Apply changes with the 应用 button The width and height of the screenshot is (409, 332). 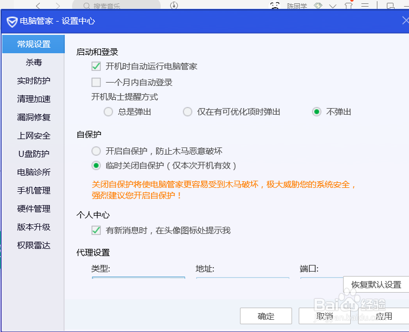tap(384, 316)
